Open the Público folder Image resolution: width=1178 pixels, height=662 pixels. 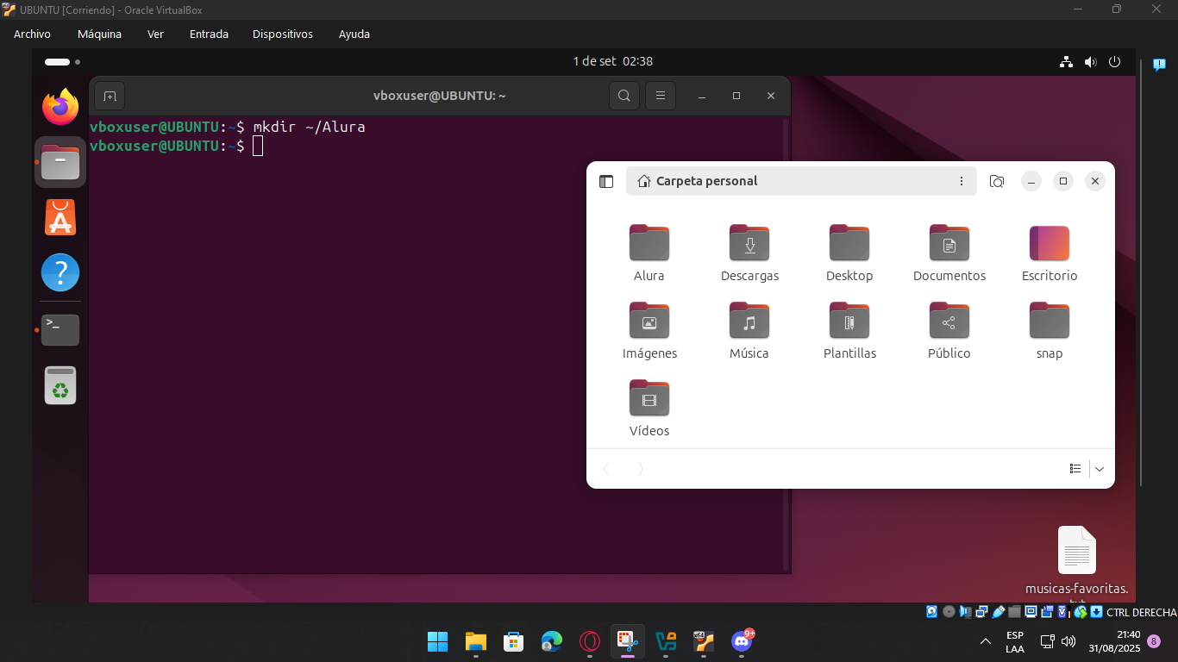point(949,331)
